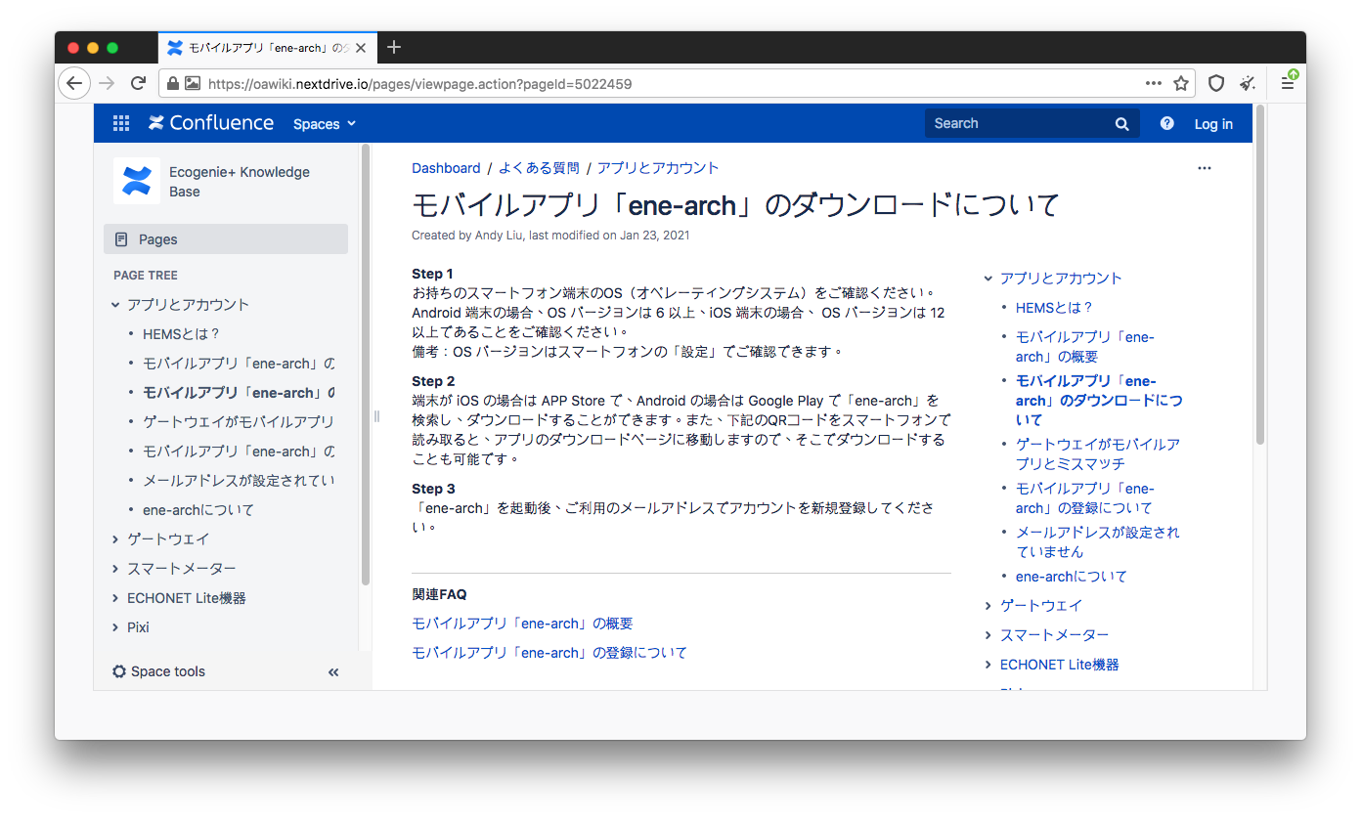Go back with the browser back arrow
1361x818 pixels.
[x=74, y=83]
